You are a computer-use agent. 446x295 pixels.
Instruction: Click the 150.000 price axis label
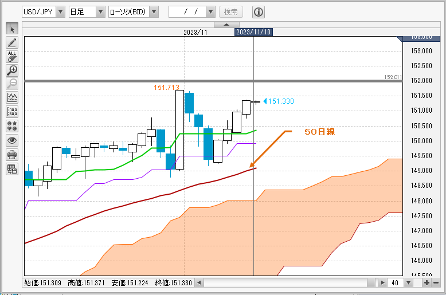(421, 141)
